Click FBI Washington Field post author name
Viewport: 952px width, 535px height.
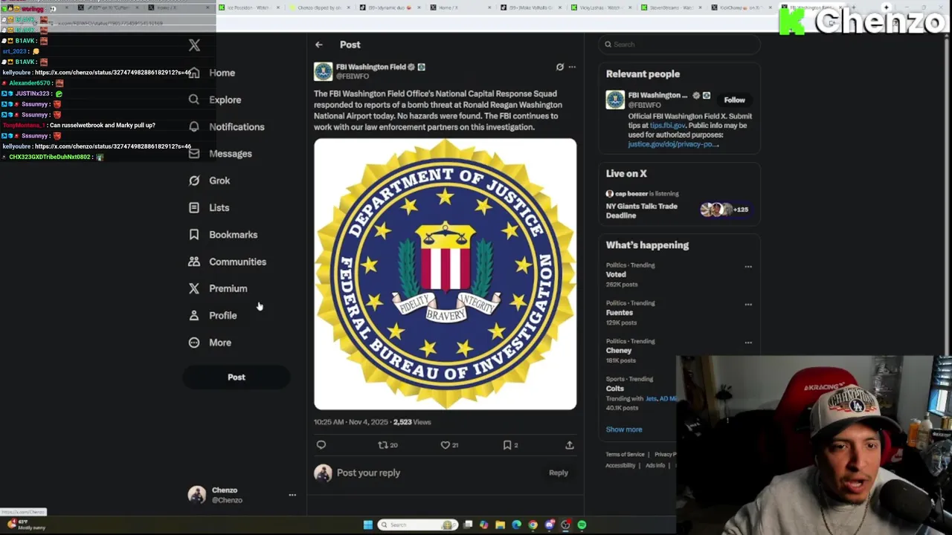tap(371, 67)
